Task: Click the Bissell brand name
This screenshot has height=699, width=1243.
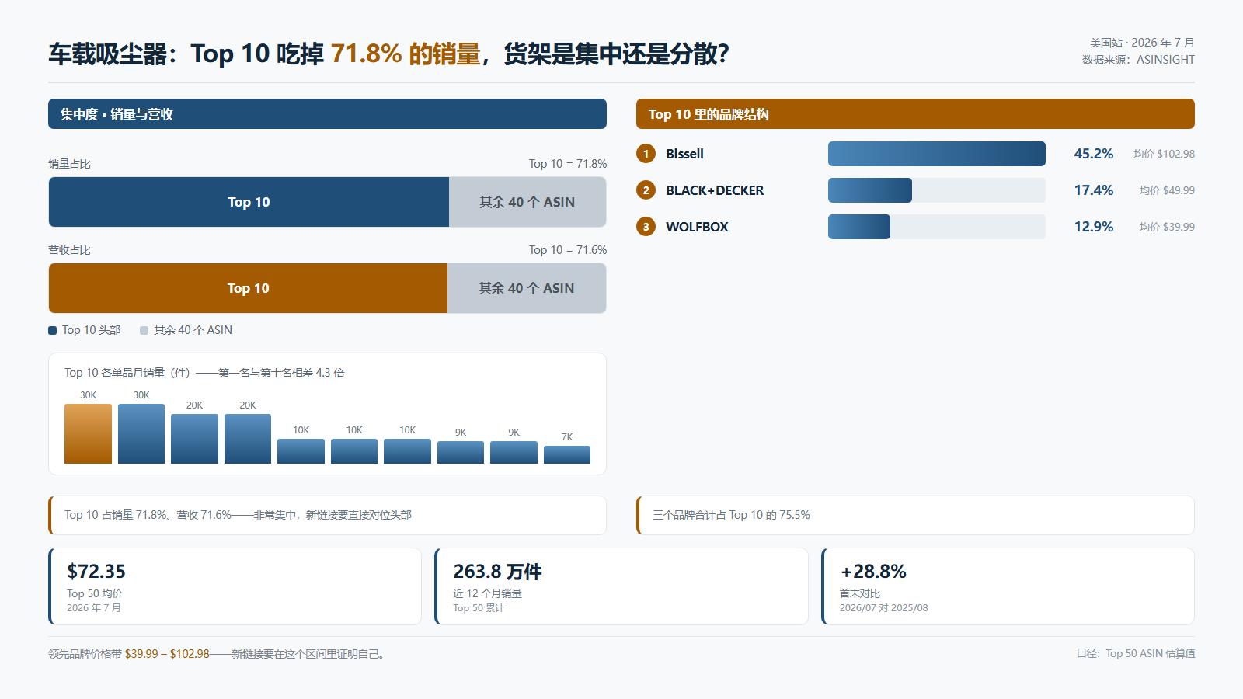Action: (684, 154)
